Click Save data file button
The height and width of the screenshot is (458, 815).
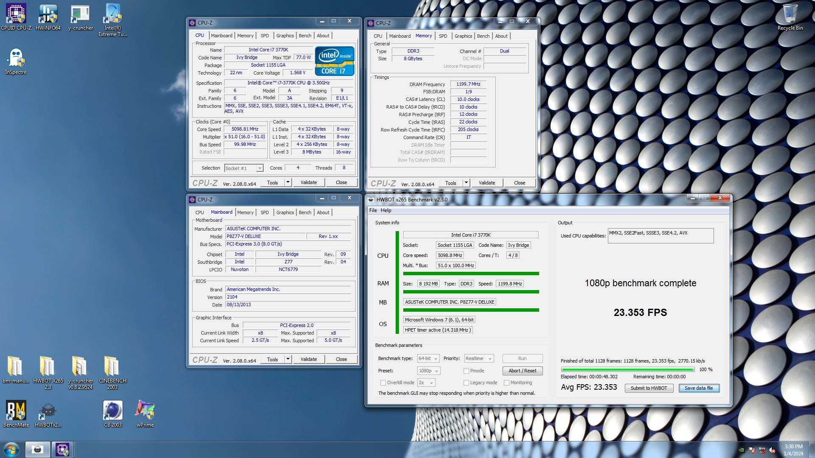[x=699, y=388]
